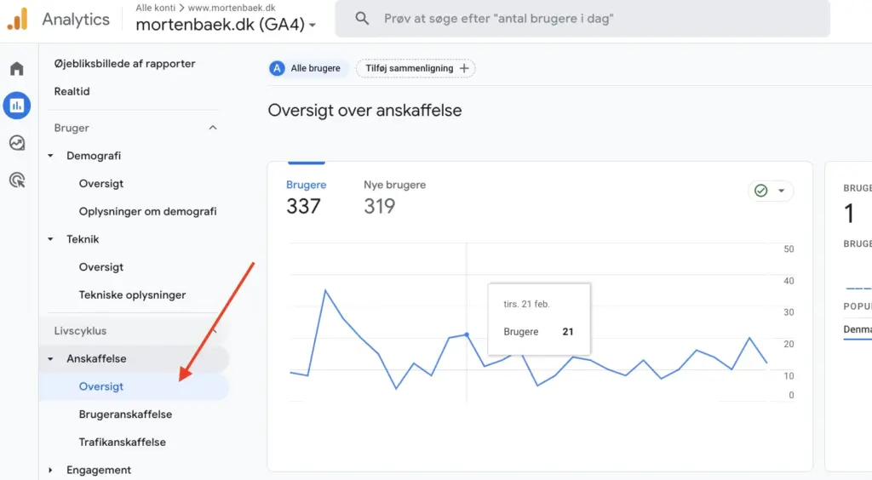Click the blue 'A' Alle brugere badge
This screenshot has height=480, width=872.
[277, 68]
